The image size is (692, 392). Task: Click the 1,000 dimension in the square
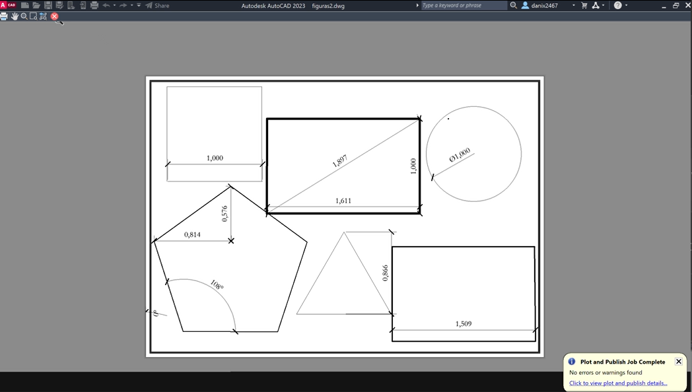click(x=215, y=158)
